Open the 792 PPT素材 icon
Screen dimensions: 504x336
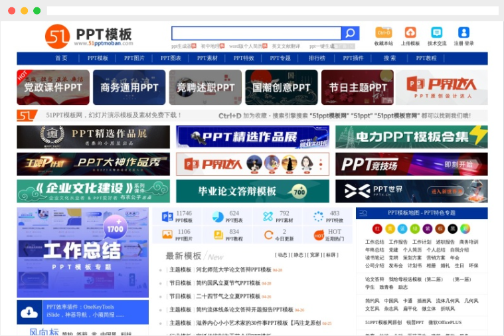pos(268,216)
